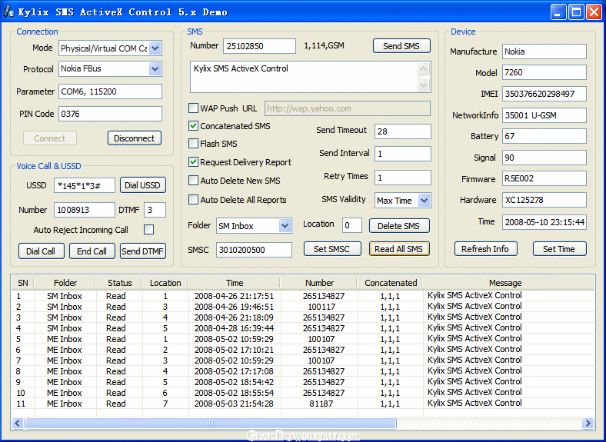Image resolution: width=606 pixels, height=442 pixels.
Task: Click the DTMF input field
Action: [x=155, y=210]
